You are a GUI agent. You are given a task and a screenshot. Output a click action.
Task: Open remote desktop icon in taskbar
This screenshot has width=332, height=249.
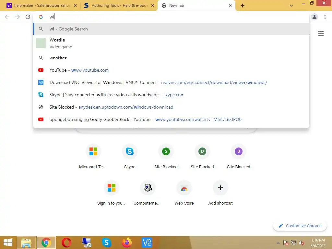tap(86, 243)
